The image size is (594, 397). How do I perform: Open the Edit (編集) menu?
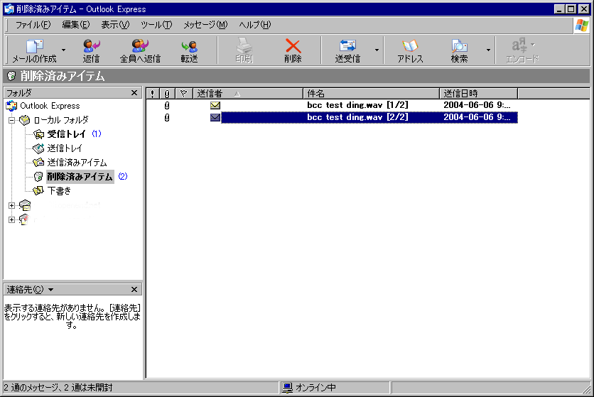(x=76, y=25)
